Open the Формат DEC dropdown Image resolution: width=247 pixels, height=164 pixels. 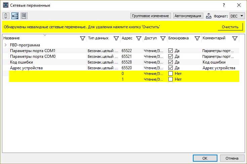pos(237,16)
